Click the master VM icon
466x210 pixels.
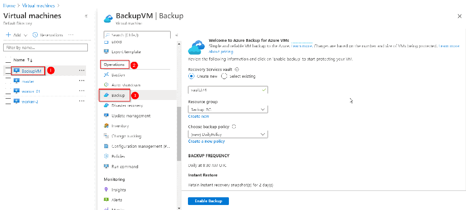17,81
